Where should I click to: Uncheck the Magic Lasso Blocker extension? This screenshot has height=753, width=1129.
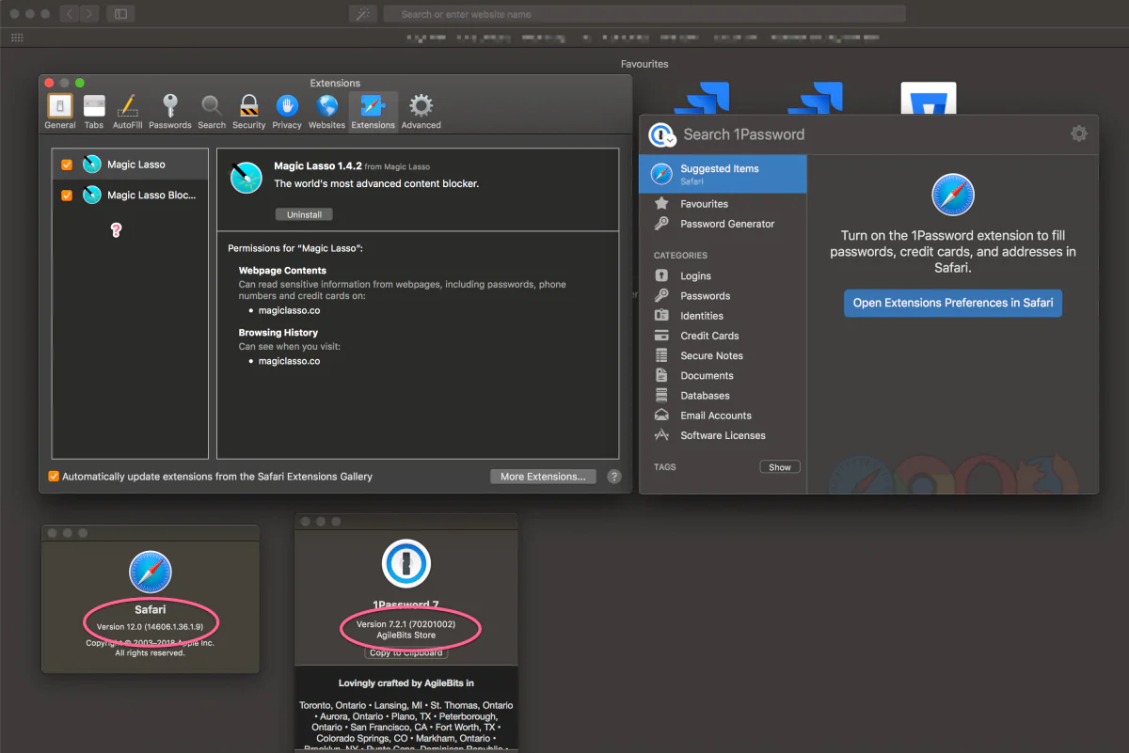click(67, 196)
